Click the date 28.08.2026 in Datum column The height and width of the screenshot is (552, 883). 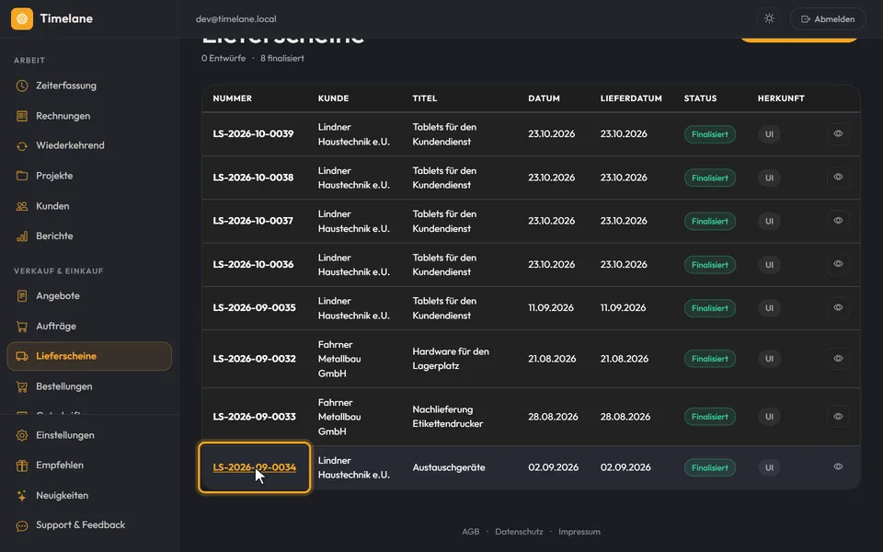553,417
